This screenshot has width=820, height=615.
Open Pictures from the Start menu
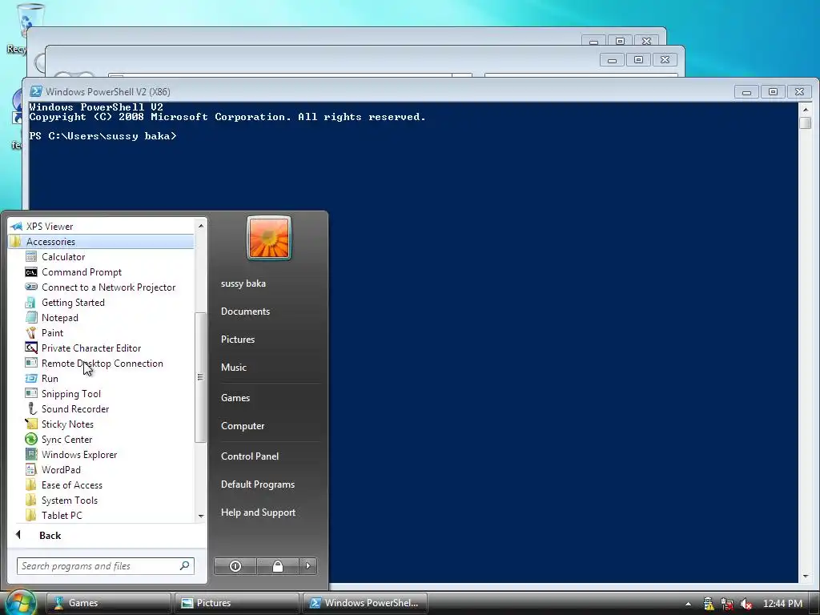point(238,340)
